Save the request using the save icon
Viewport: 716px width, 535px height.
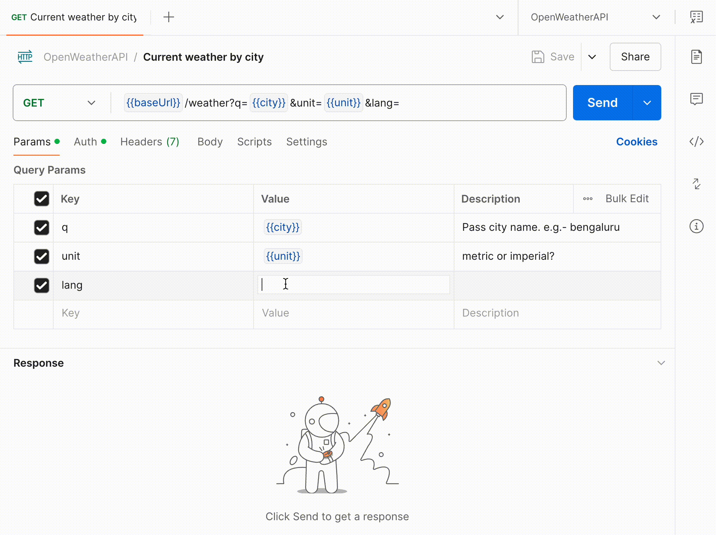coord(537,56)
